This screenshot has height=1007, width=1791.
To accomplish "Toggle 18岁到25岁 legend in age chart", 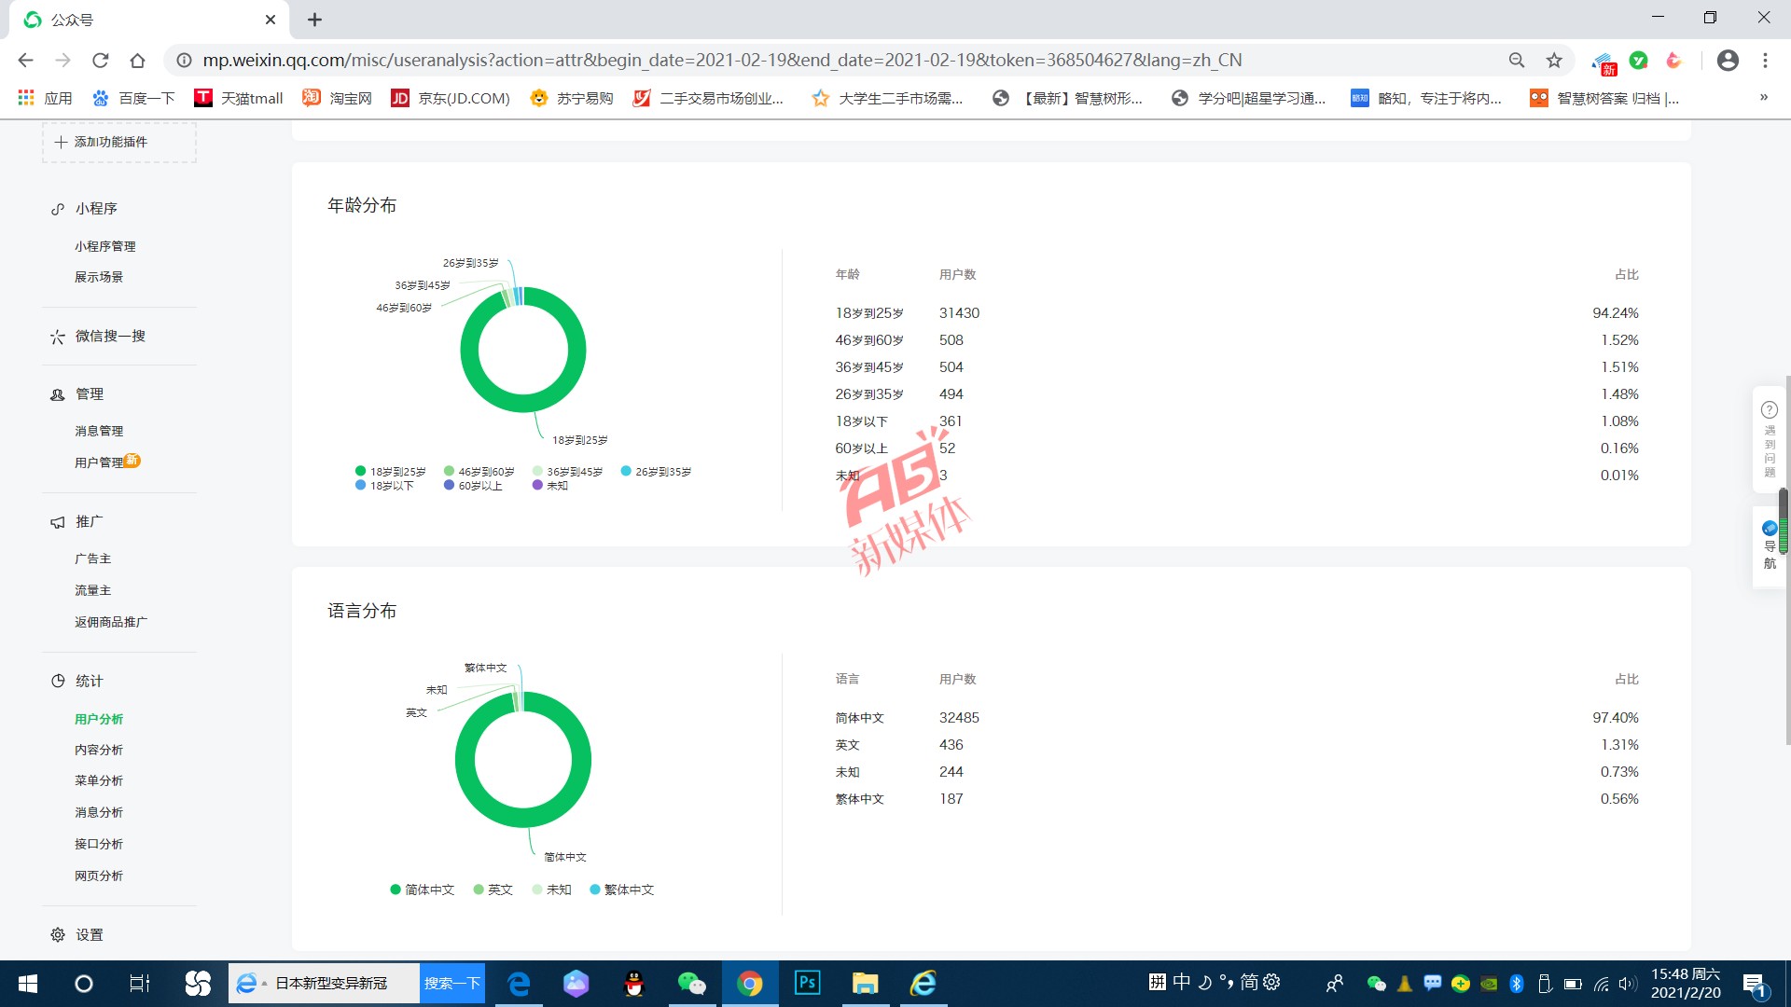I will point(391,472).
